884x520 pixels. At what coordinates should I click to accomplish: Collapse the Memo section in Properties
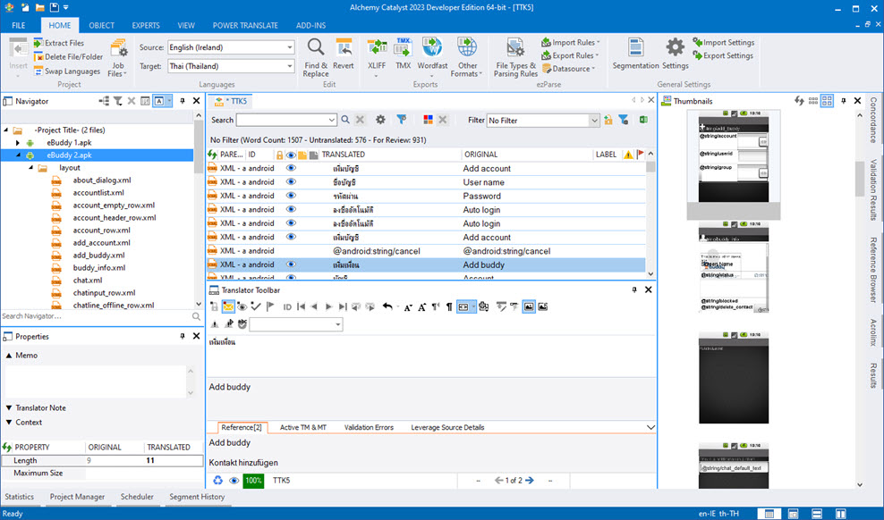coord(9,356)
